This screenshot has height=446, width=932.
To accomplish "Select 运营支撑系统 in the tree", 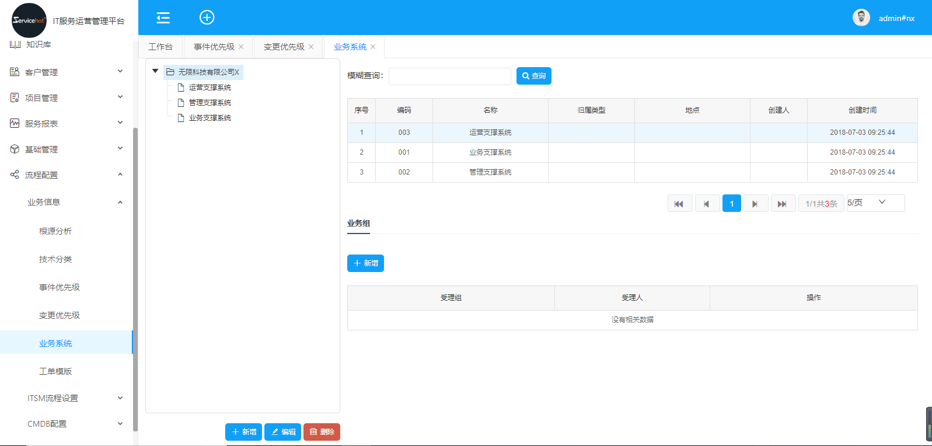I will point(210,88).
